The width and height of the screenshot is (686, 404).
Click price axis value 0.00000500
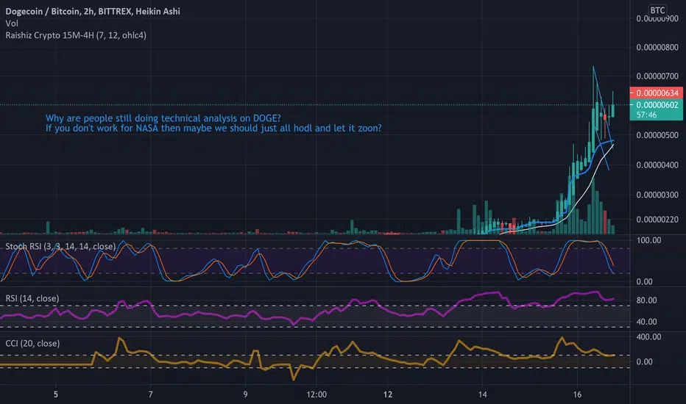pos(657,135)
